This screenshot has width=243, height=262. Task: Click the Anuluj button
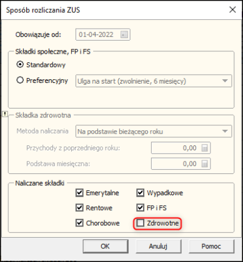pyautogui.click(x=159, y=246)
